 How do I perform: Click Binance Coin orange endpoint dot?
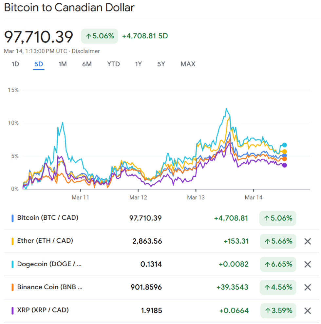tap(284, 159)
